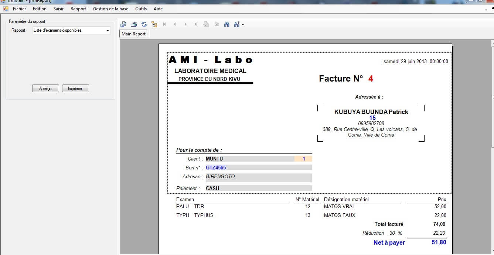The image size is (494, 255).
Task: Select the Print report icon
Action: (x=133, y=24)
